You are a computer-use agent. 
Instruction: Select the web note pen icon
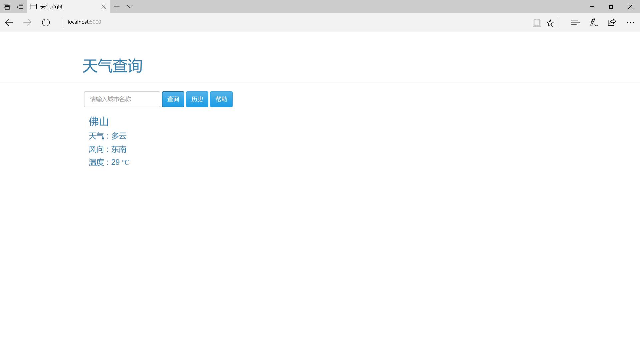point(594,22)
